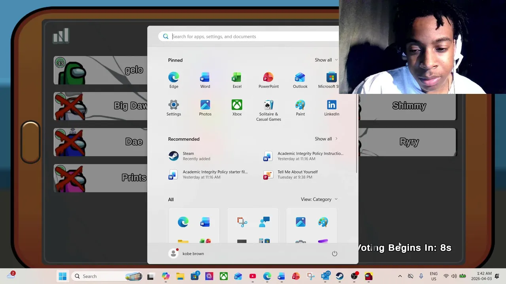
Task: Open Tell Me About Yourself presentation
Action: pyautogui.click(x=304, y=174)
